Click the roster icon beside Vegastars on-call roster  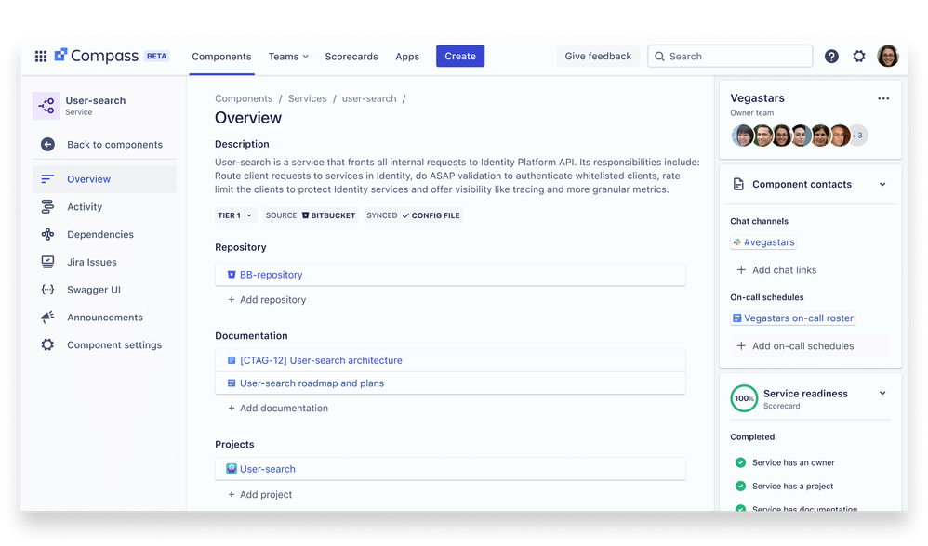736,318
